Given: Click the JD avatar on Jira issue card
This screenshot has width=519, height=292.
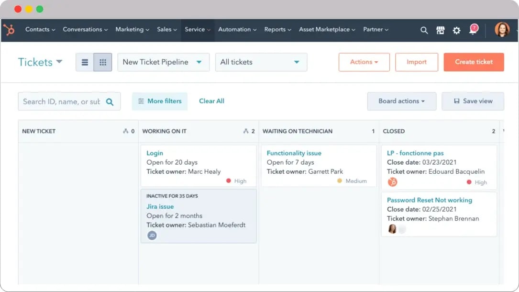Looking at the screenshot, I should point(152,236).
